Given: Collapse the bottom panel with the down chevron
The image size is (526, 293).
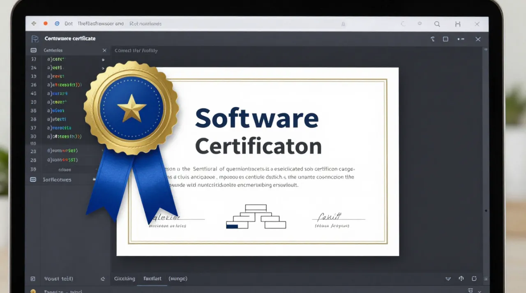Looking at the screenshot, I should tap(448, 279).
